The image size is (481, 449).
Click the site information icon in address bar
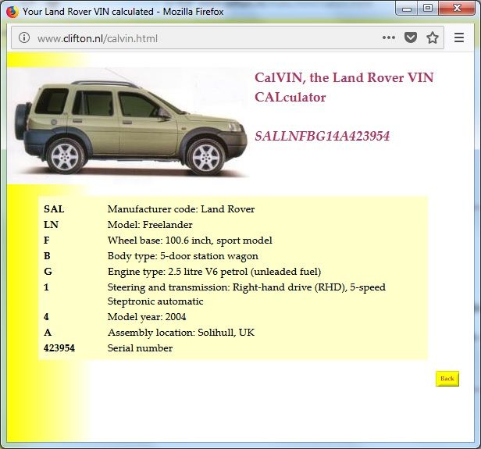24,37
